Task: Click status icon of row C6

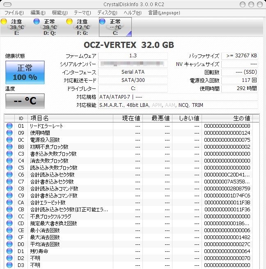Action: [x=9, y=174]
